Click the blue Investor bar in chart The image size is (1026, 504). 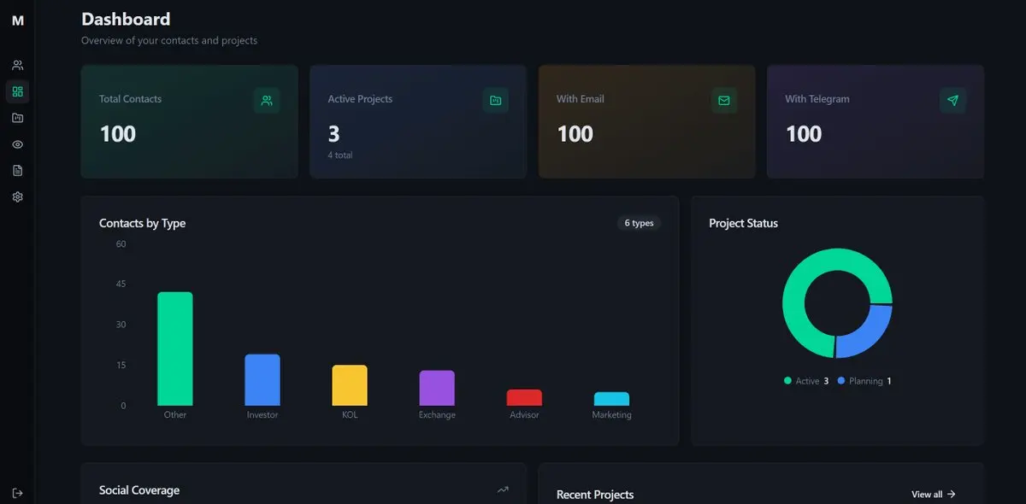point(262,380)
